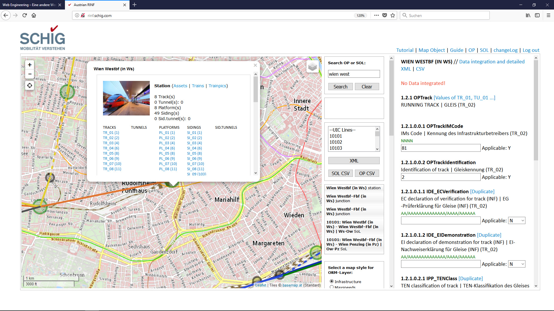Viewport: 554px width, 311px height.
Task: Open the TR_01 (1) track link
Action: [111, 133]
